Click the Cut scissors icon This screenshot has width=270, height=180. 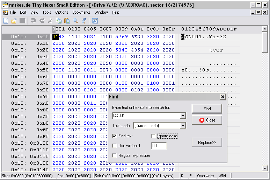click(50, 21)
